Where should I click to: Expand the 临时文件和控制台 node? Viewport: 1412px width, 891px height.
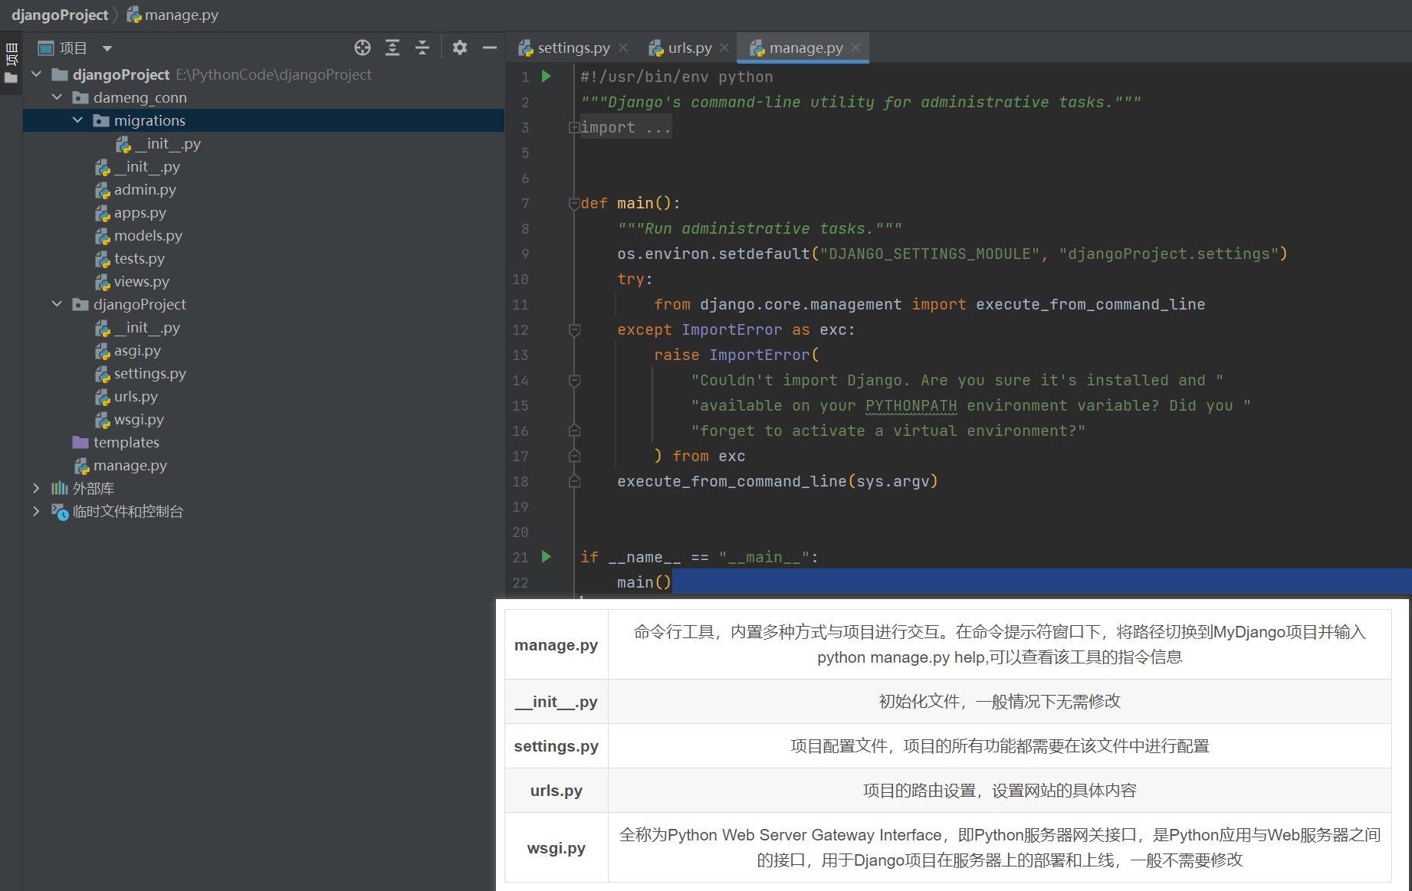click(x=36, y=511)
